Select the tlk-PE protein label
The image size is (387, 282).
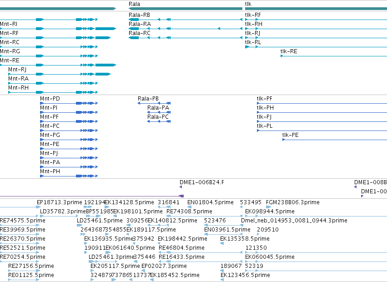click(x=290, y=135)
